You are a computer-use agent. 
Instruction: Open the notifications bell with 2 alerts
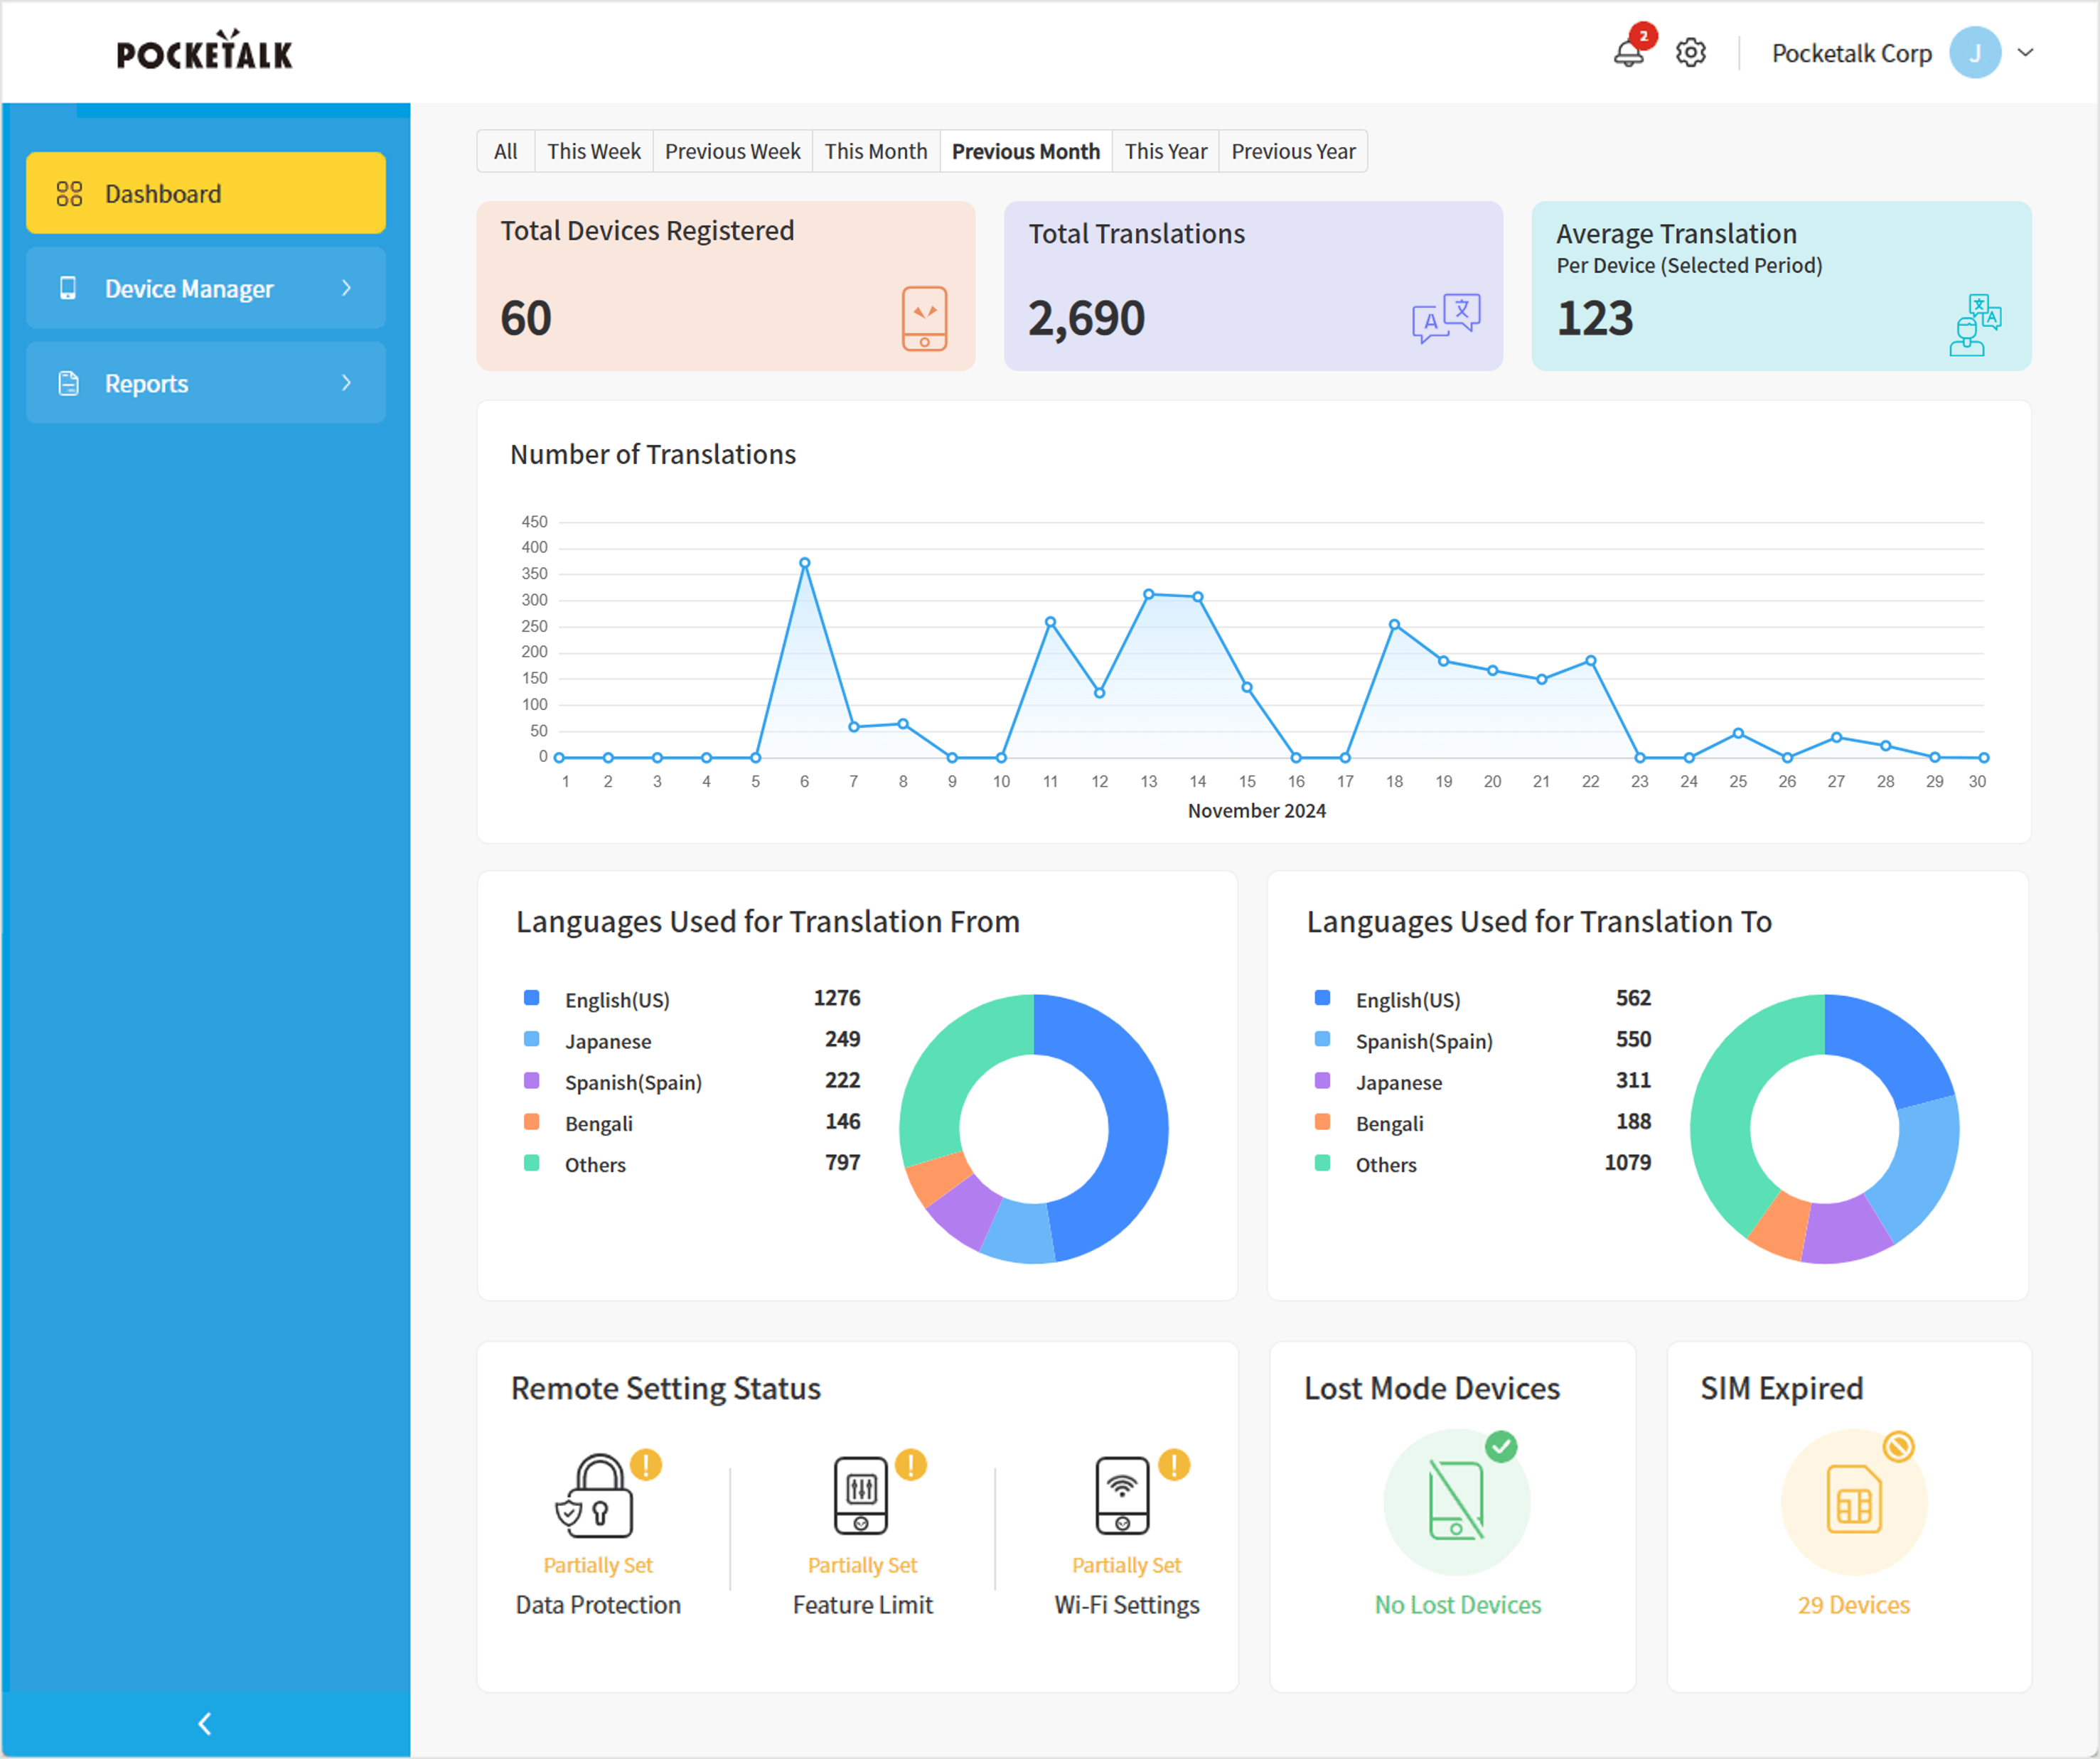click(1628, 53)
